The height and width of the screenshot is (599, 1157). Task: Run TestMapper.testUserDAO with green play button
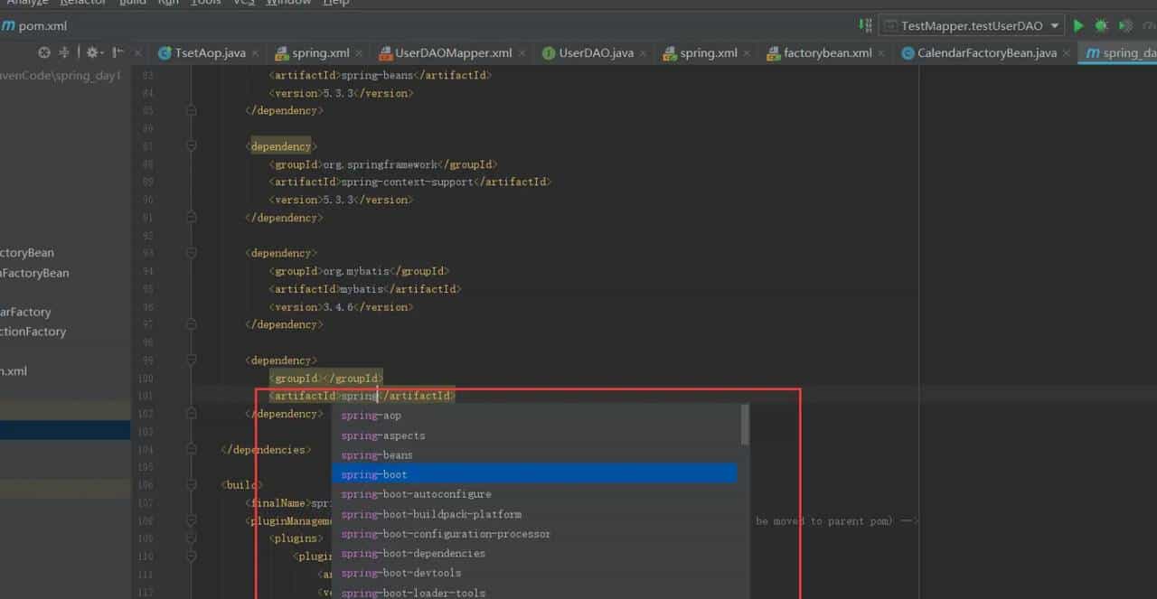point(1078,26)
